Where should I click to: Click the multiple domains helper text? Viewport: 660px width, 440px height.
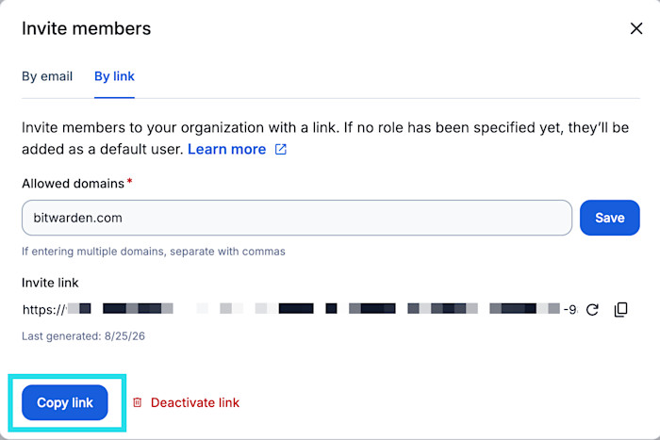pyautogui.click(x=154, y=252)
